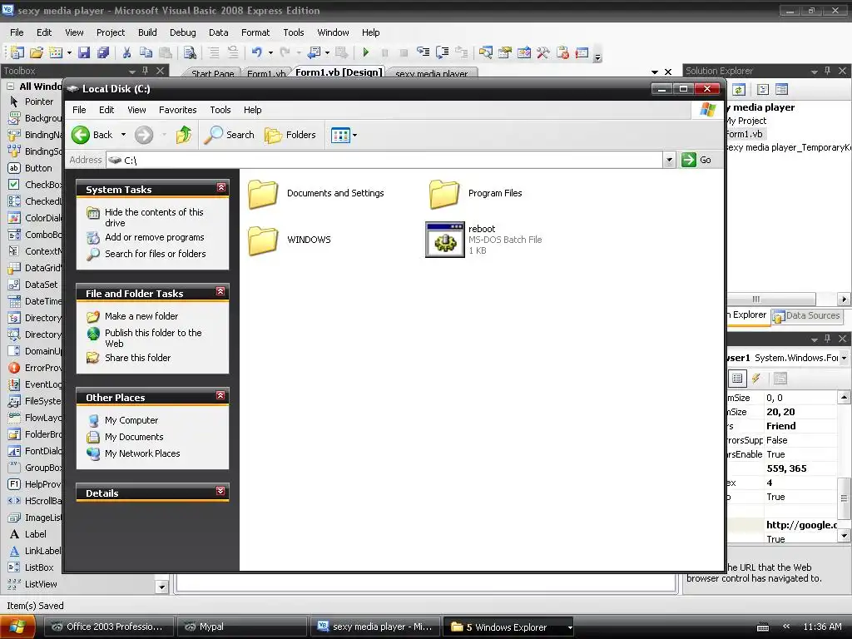Collapse File and Folder Tasks panel
The height and width of the screenshot is (639, 852).
(220, 291)
